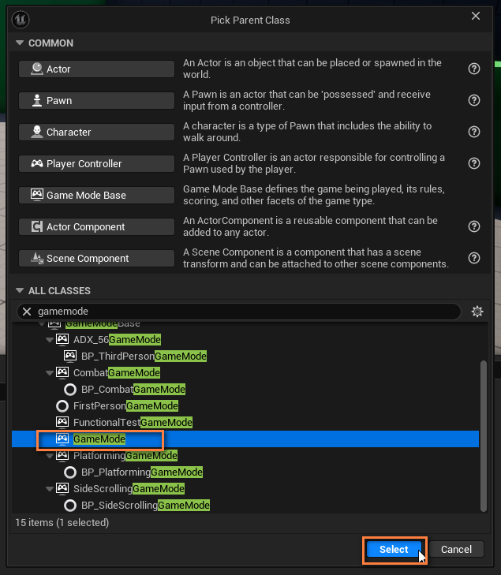
Task: Select Scene Component parent class
Action: pos(96,258)
